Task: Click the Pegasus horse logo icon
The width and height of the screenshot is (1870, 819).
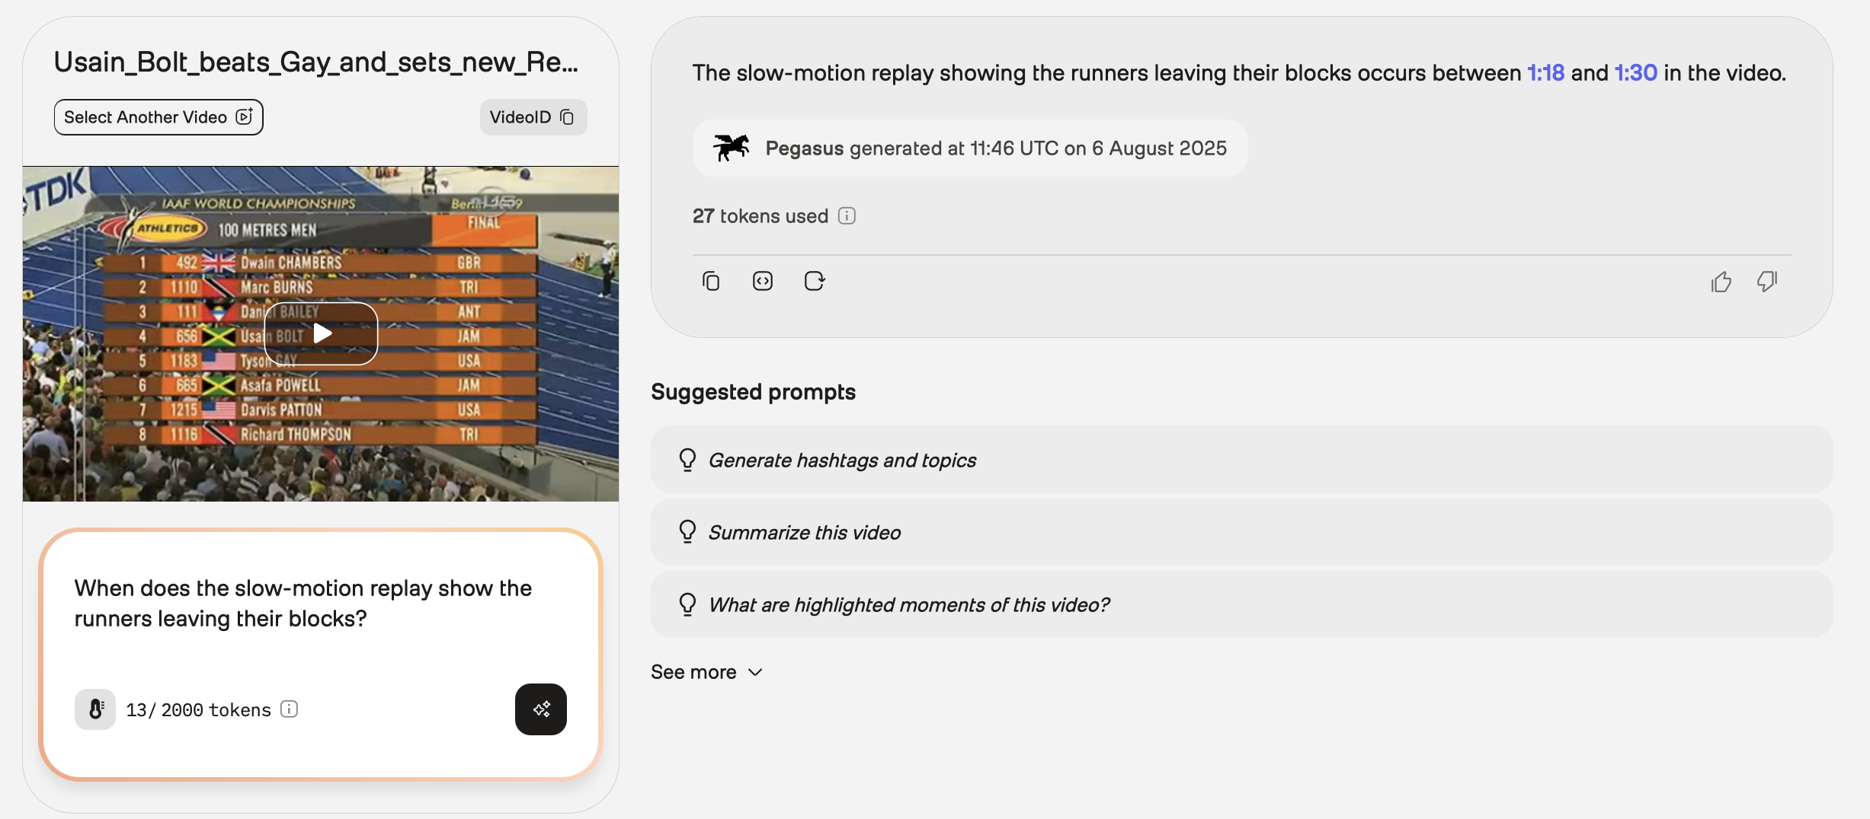Action: (x=731, y=148)
